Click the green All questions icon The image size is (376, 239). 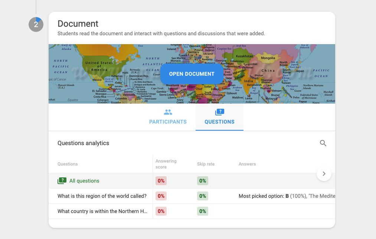click(x=62, y=181)
